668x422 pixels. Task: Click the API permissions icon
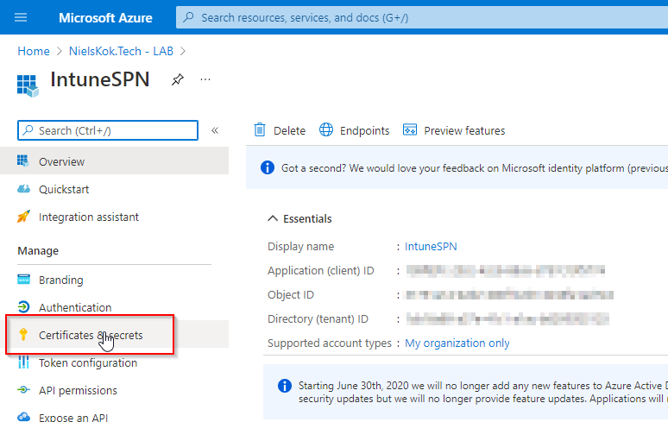tap(23, 389)
